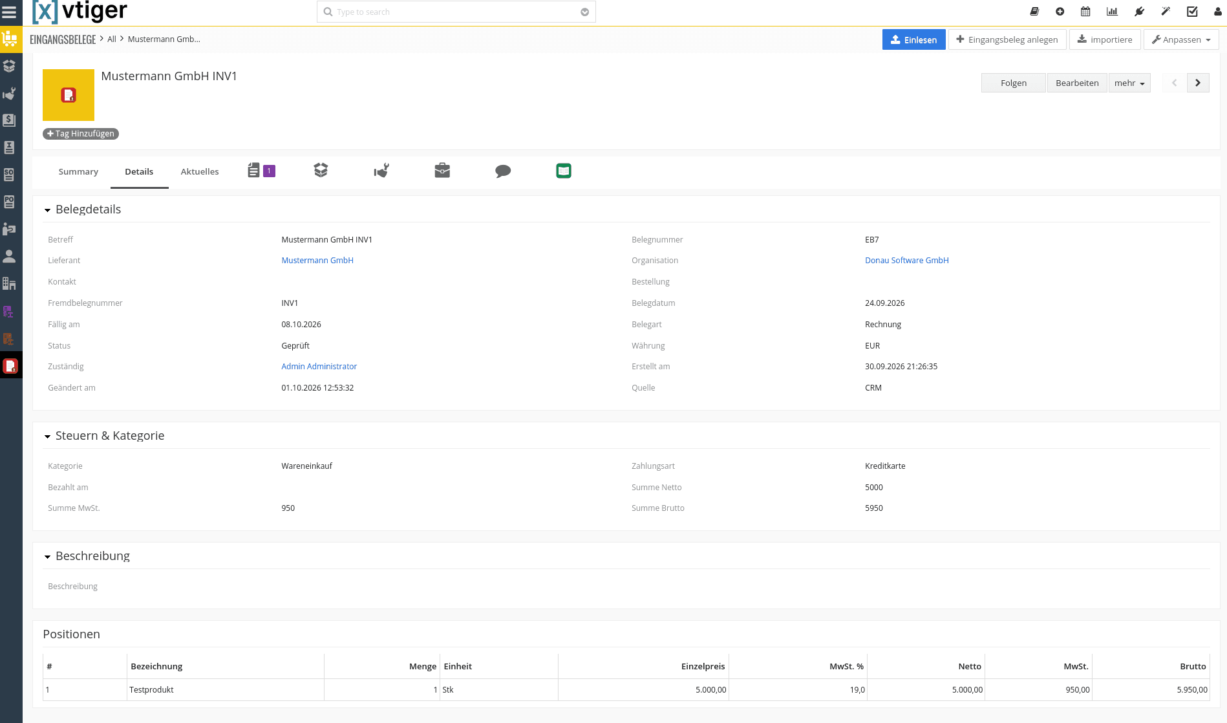The width and height of the screenshot is (1227, 723).
Task: Open the purple module icon in sidebar
Action: click(x=8, y=312)
